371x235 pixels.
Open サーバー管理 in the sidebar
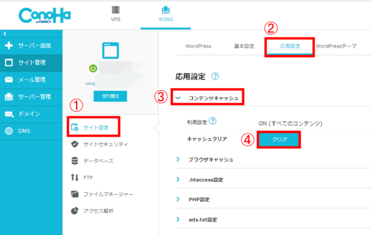pyautogui.click(x=32, y=97)
